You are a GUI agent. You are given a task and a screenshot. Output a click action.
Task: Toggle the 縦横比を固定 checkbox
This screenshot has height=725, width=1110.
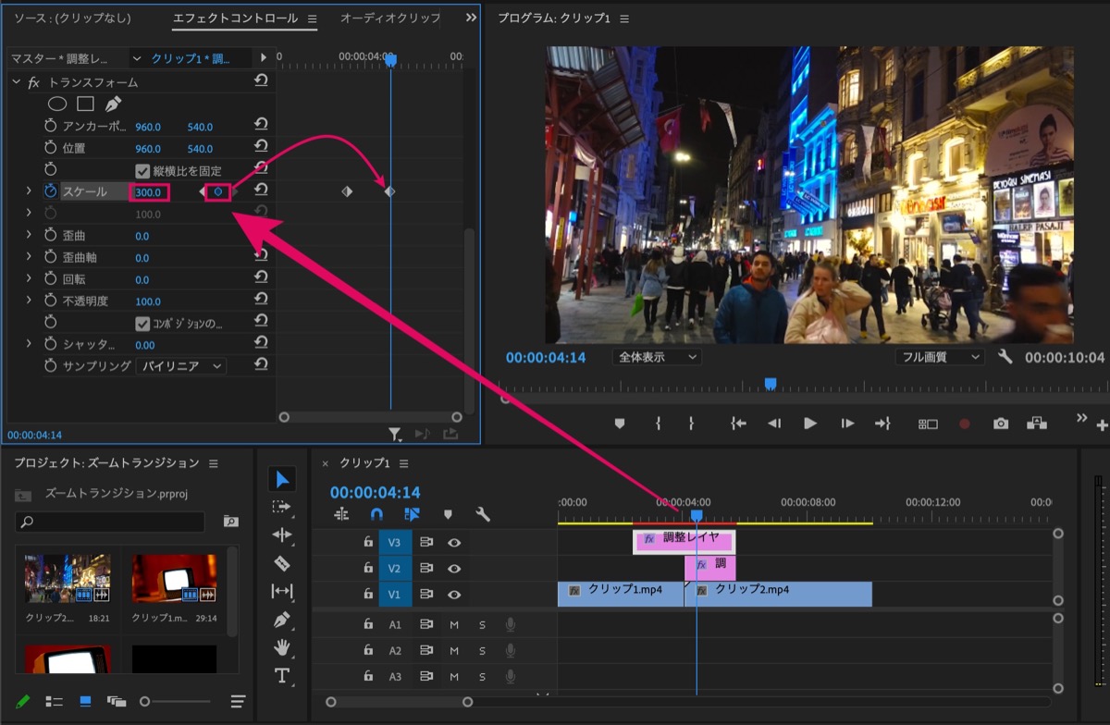(142, 170)
